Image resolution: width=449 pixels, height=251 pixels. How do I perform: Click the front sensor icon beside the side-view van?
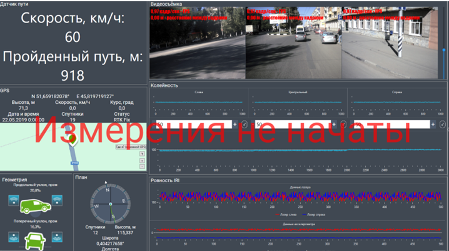57,200
